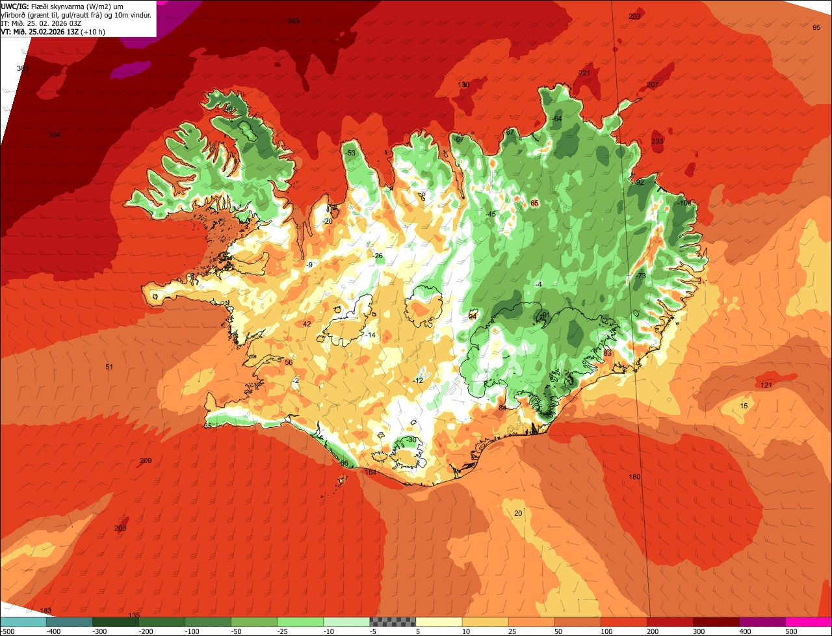Pick the light green -25 to -10 legend swatch
Screen dimensions: 832x636
click(300, 622)
